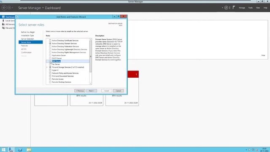Check Remote Desktop Services role
Image resolution: width=270 pixels, height=152 pixels.
tap(50, 82)
